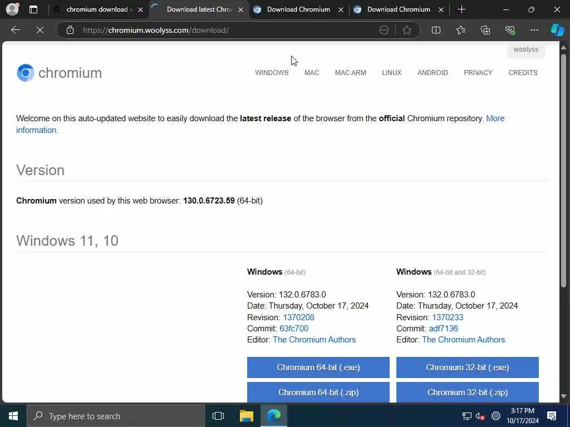Viewport: 570px width, 427px height.
Task: Click the woolyss badge link
Action: coord(525,49)
